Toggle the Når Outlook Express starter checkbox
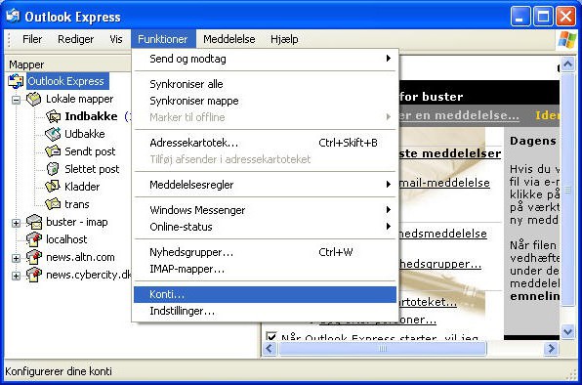The width and height of the screenshot is (582, 385). click(x=271, y=336)
